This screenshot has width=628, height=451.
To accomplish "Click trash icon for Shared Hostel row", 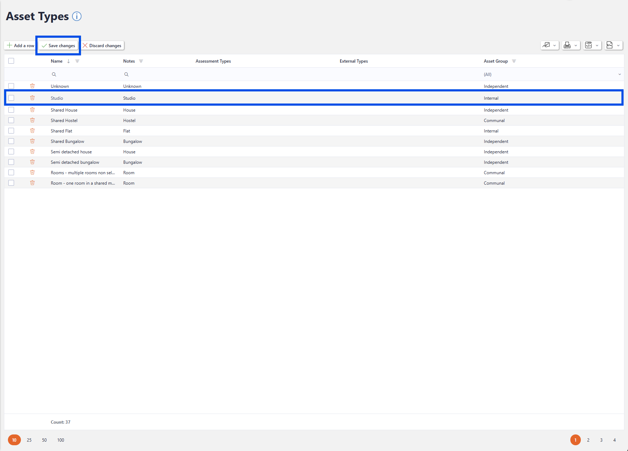I will pos(32,120).
